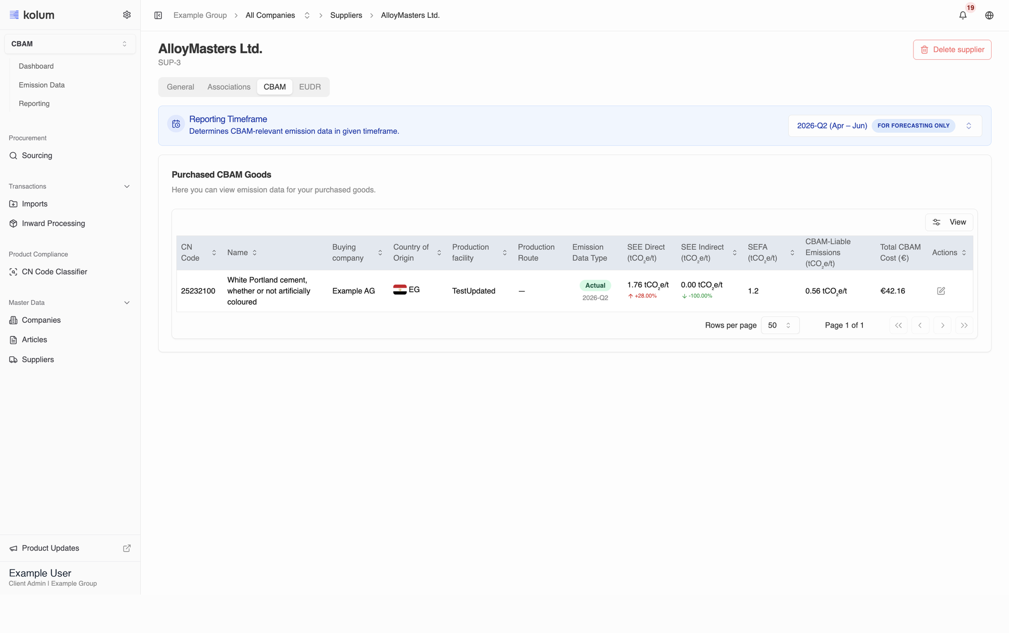Toggle sidebar collapse panel icon
Viewport: 1009px width, 633px height.
[x=158, y=15]
